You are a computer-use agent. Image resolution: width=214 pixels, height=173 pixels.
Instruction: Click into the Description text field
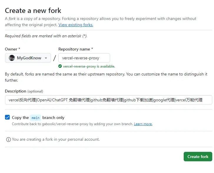pyautogui.click(x=109, y=100)
